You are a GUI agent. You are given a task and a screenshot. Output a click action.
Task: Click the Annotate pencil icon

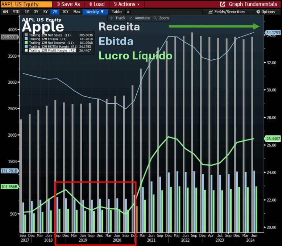[x=131, y=18]
